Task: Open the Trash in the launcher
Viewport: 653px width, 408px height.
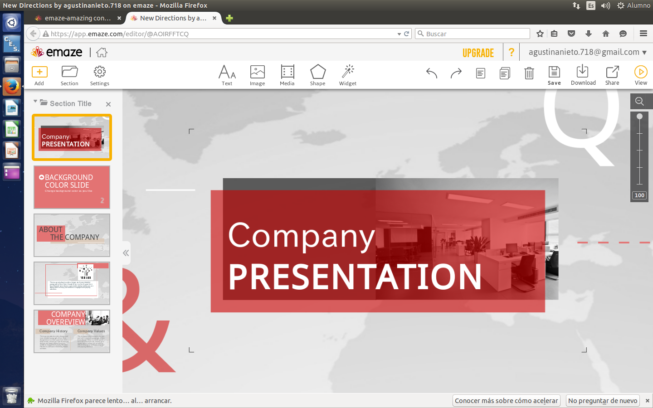Action: point(12,397)
